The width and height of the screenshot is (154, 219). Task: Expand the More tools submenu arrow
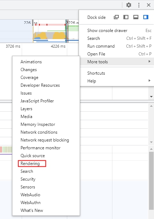[x=149, y=61]
